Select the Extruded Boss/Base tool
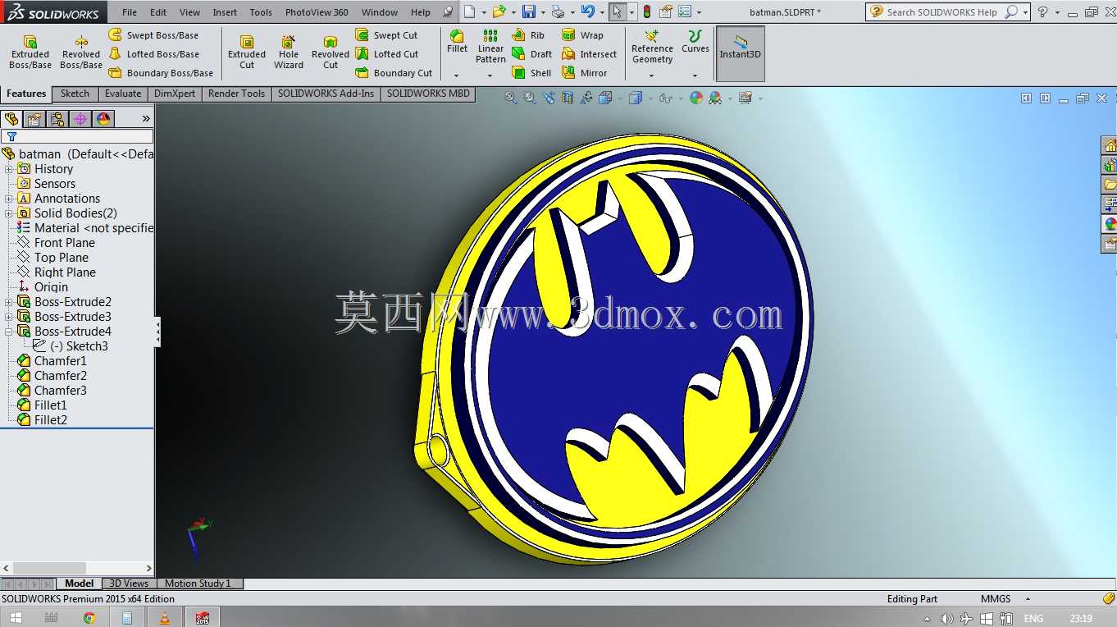 30,53
